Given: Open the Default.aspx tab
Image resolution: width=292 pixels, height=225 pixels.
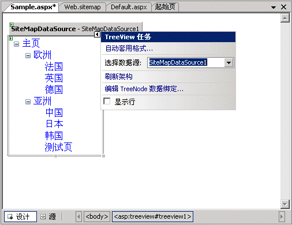Looking at the screenshot, I should (129, 7).
